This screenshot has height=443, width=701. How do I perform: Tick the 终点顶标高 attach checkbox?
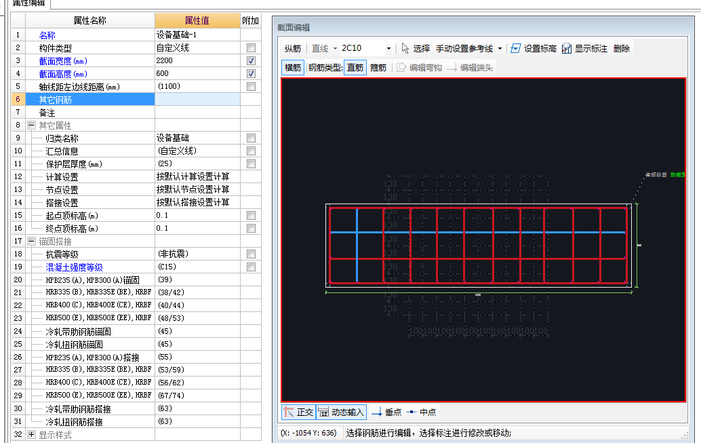click(x=252, y=228)
